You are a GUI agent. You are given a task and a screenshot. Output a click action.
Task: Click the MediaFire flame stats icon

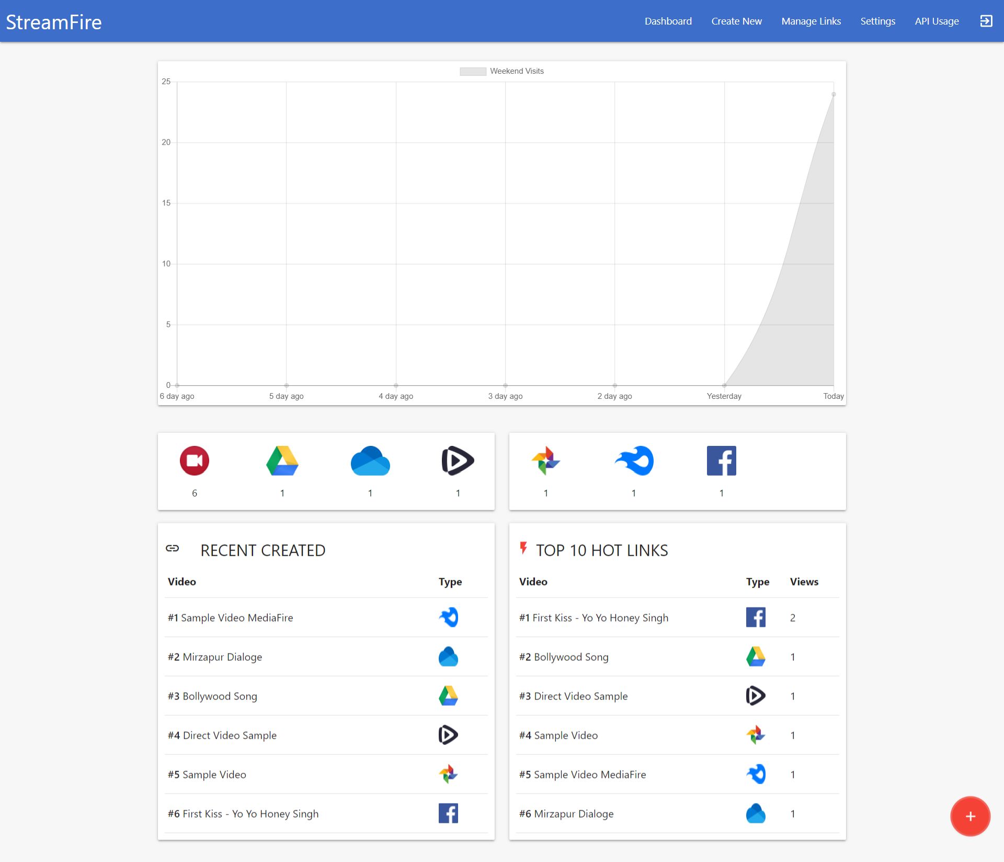(634, 461)
